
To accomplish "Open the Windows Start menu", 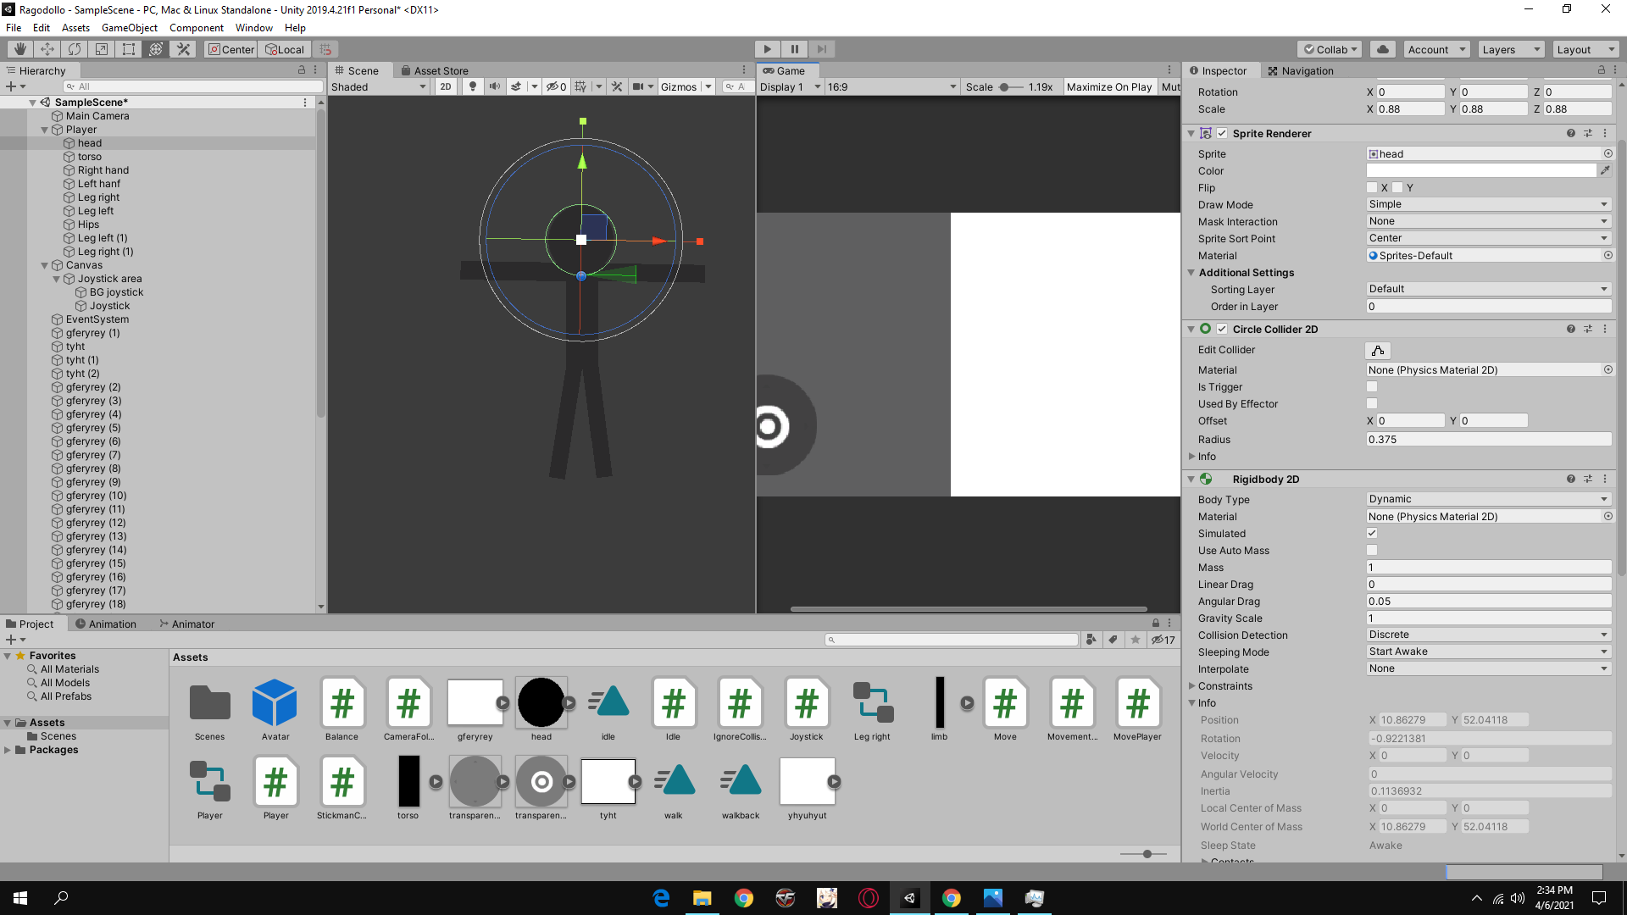I will [x=20, y=898].
